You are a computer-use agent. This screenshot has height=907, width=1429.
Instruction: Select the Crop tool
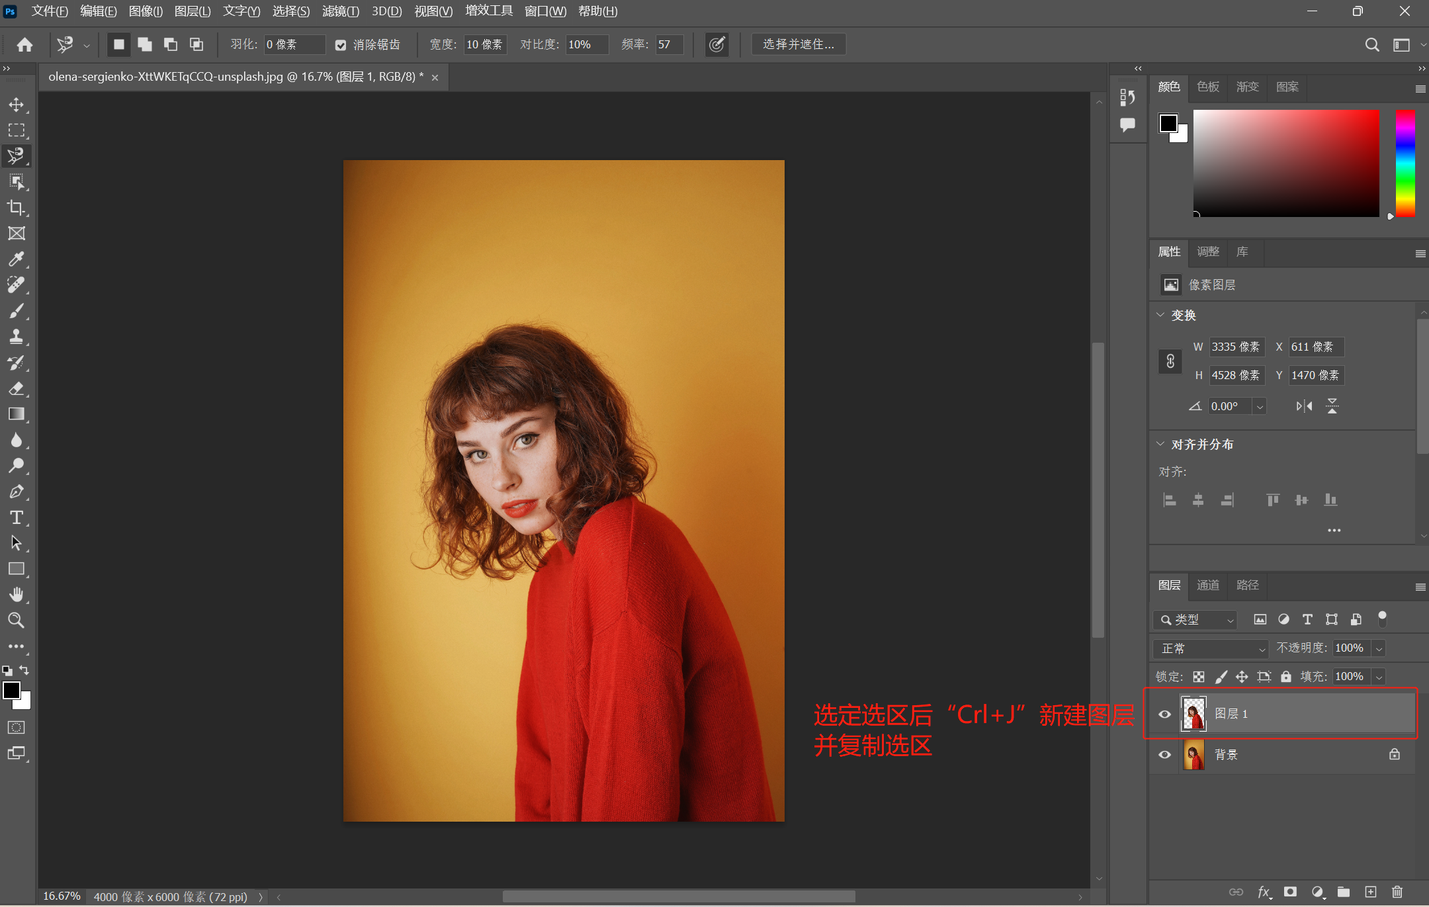[16, 208]
